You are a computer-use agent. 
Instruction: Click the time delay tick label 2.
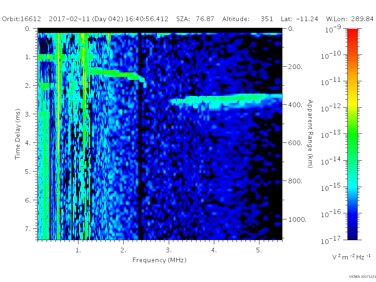[28, 86]
